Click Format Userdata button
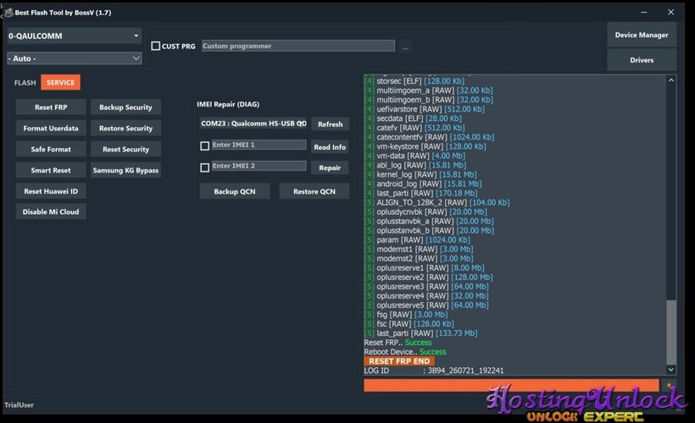This screenshot has height=423, width=695. tap(51, 129)
